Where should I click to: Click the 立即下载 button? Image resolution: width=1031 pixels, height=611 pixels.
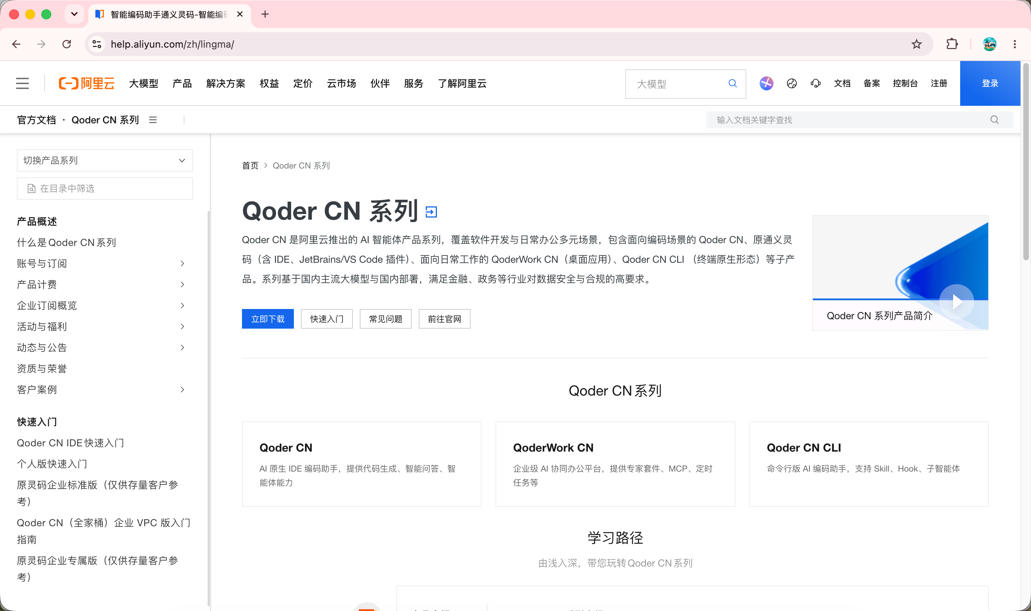click(x=268, y=319)
